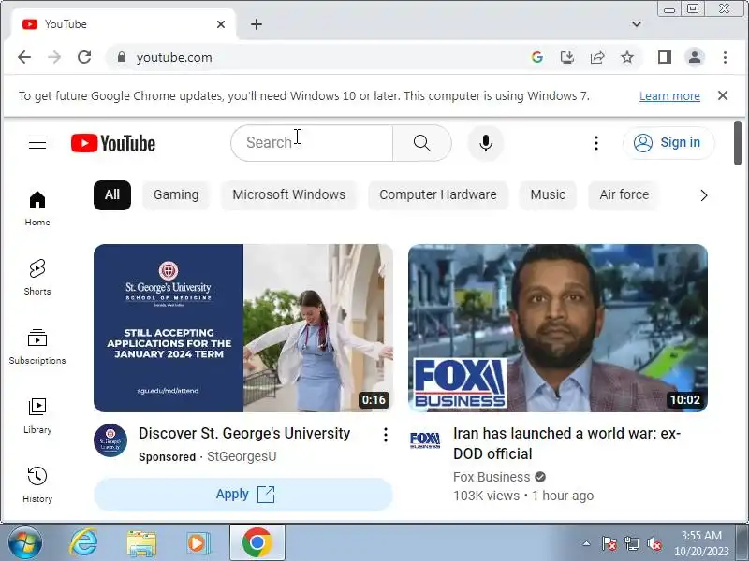Go back with browser back arrow

24,57
